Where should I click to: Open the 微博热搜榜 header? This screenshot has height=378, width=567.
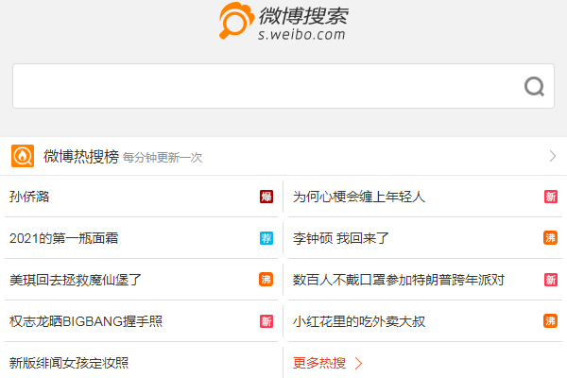tap(81, 156)
